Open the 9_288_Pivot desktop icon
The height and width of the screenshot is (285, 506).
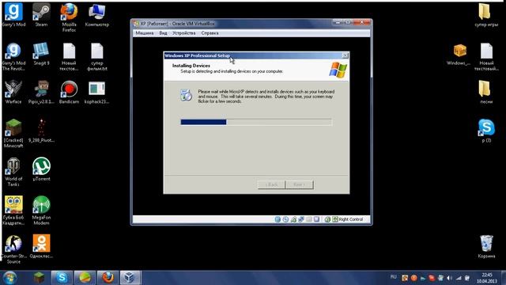pyautogui.click(x=41, y=131)
